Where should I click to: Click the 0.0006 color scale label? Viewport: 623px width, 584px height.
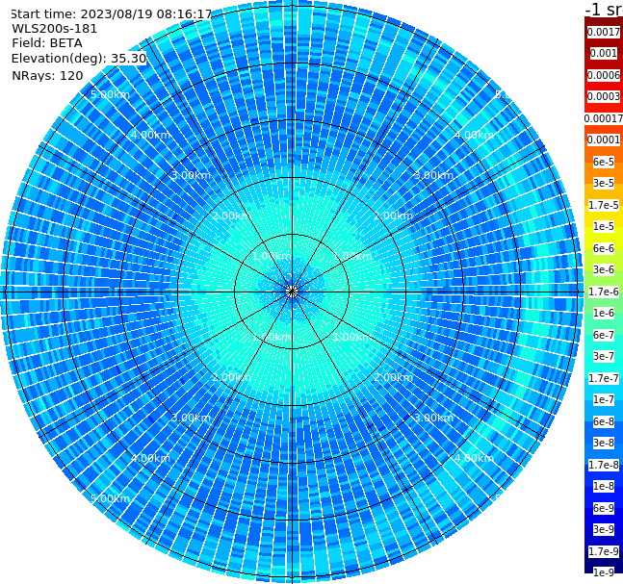[x=604, y=75]
